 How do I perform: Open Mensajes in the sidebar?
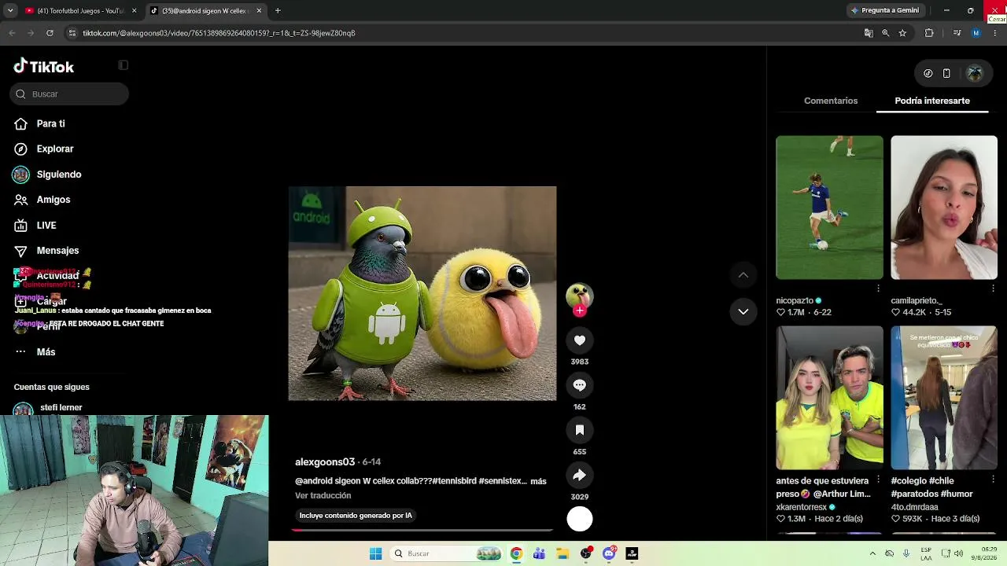coord(57,251)
